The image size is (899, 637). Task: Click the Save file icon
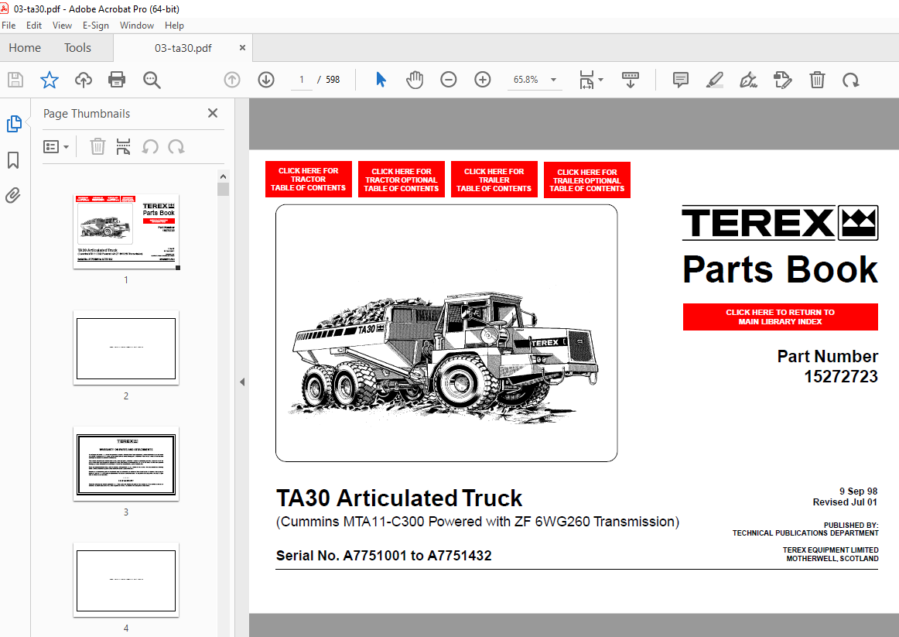(x=15, y=80)
